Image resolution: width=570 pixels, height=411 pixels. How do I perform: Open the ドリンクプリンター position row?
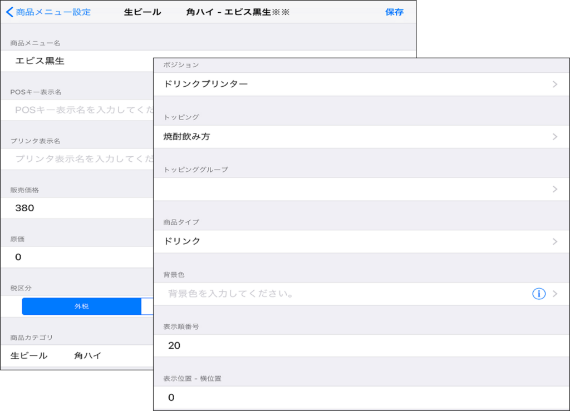point(361,84)
